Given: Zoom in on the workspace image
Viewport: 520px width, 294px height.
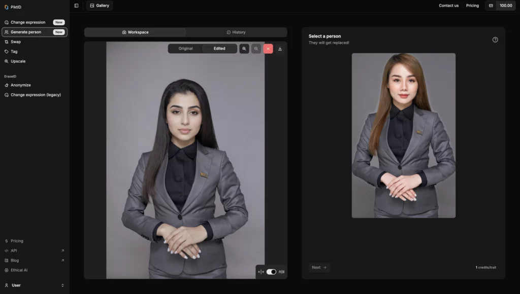Looking at the screenshot, I should tap(244, 49).
